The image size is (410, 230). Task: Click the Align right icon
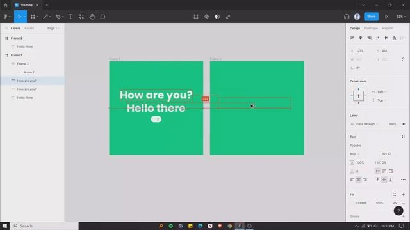(x=369, y=38)
